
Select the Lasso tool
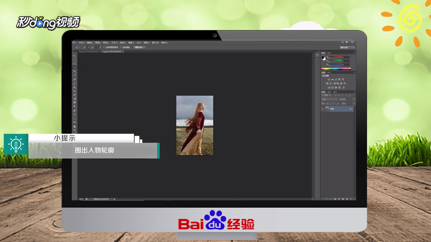pyautogui.click(x=75, y=64)
